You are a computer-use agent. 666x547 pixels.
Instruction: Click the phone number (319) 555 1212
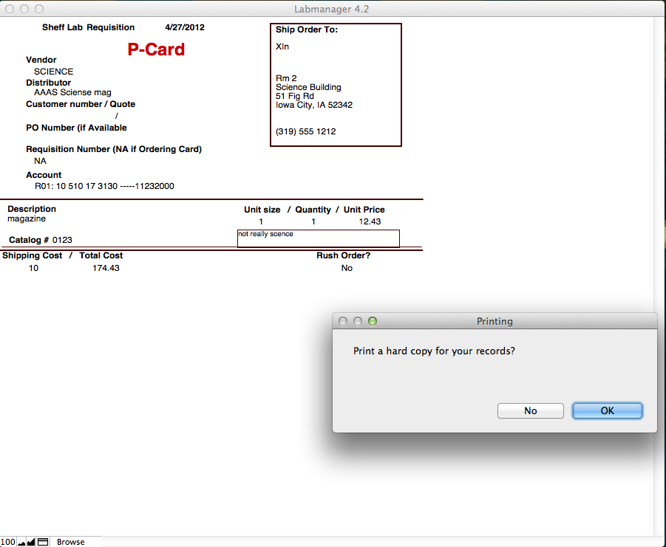[306, 131]
